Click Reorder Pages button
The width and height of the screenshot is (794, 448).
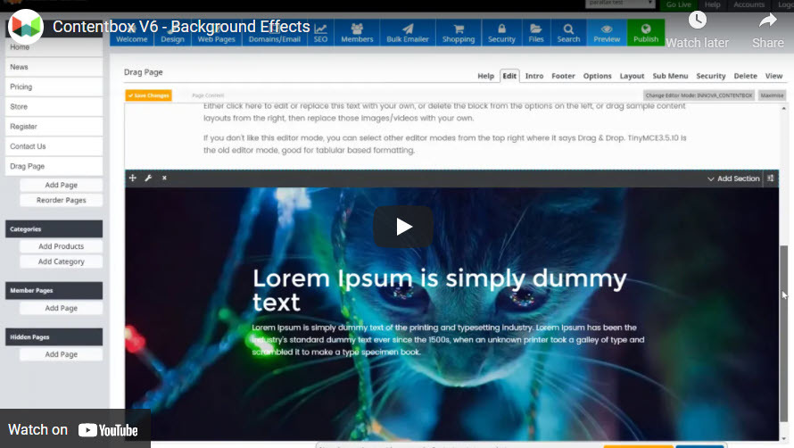pyautogui.click(x=62, y=200)
